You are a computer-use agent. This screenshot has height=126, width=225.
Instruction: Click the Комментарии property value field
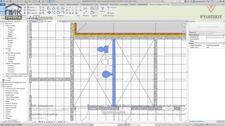215,39
